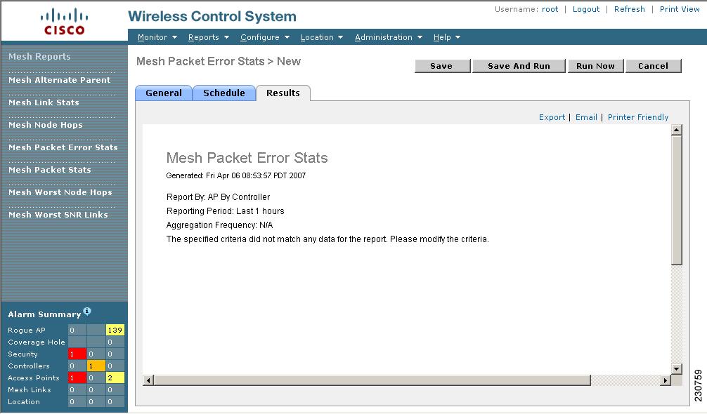707x414 pixels.
Task: Click the vertical scrollbar thumb in results
Action: pyautogui.click(x=676, y=200)
